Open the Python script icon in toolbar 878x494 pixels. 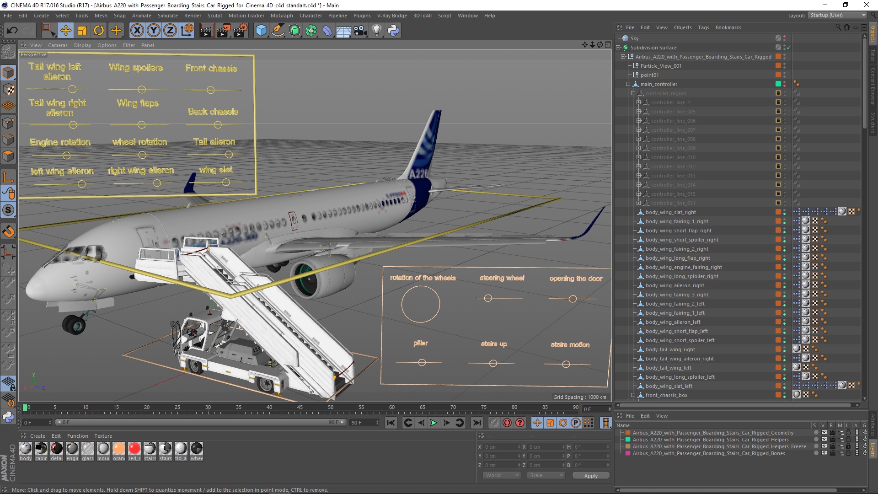(393, 31)
